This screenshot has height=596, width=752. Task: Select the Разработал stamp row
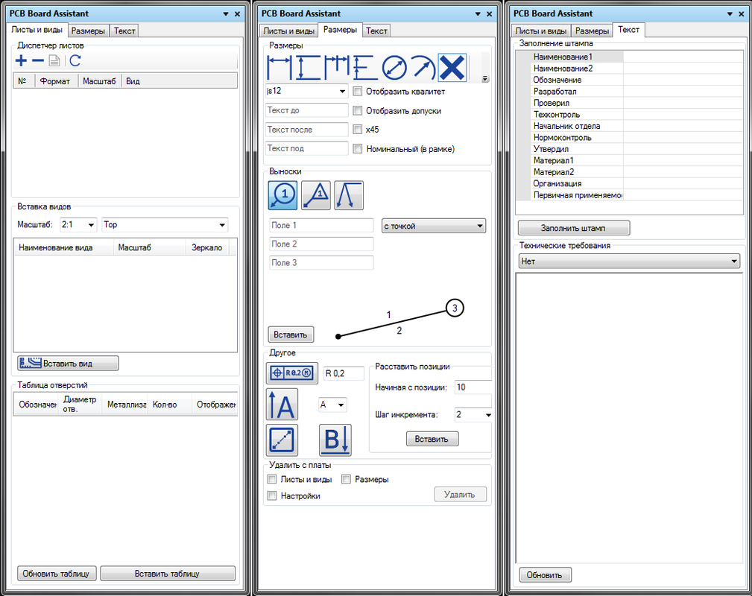click(629, 91)
